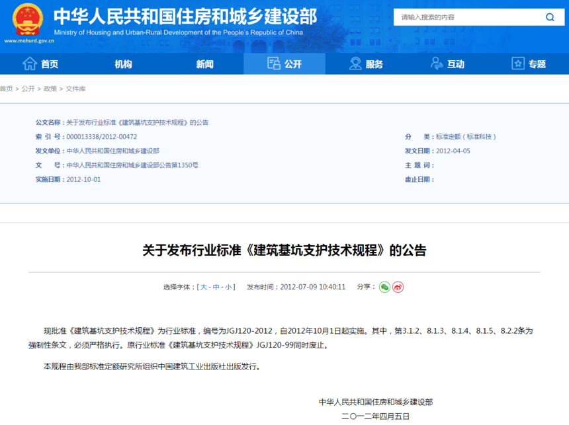Click the issue date 2012-04-05
569x425 pixels.
click(x=453, y=151)
